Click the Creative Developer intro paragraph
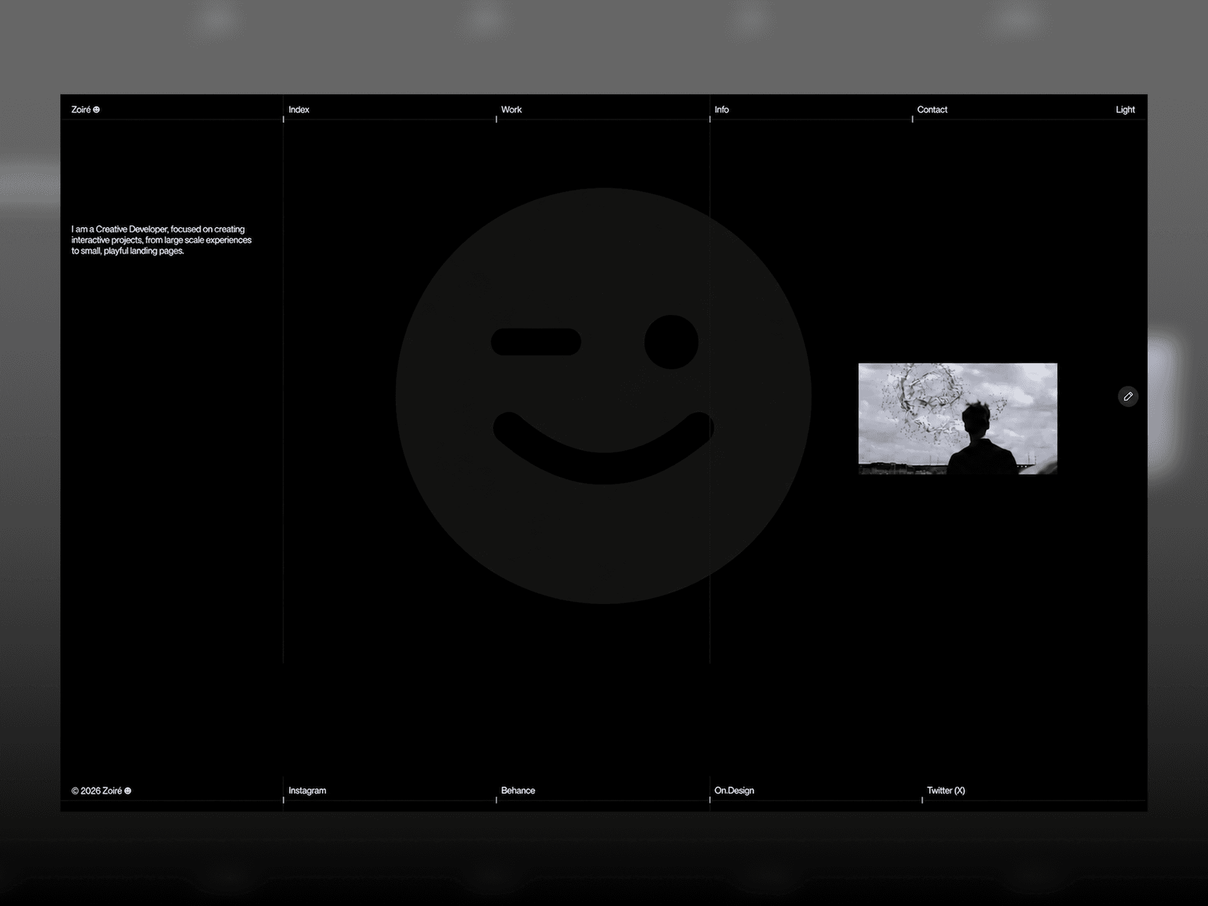 pos(162,240)
